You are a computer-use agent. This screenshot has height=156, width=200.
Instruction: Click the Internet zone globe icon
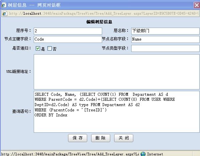[143, 154]
